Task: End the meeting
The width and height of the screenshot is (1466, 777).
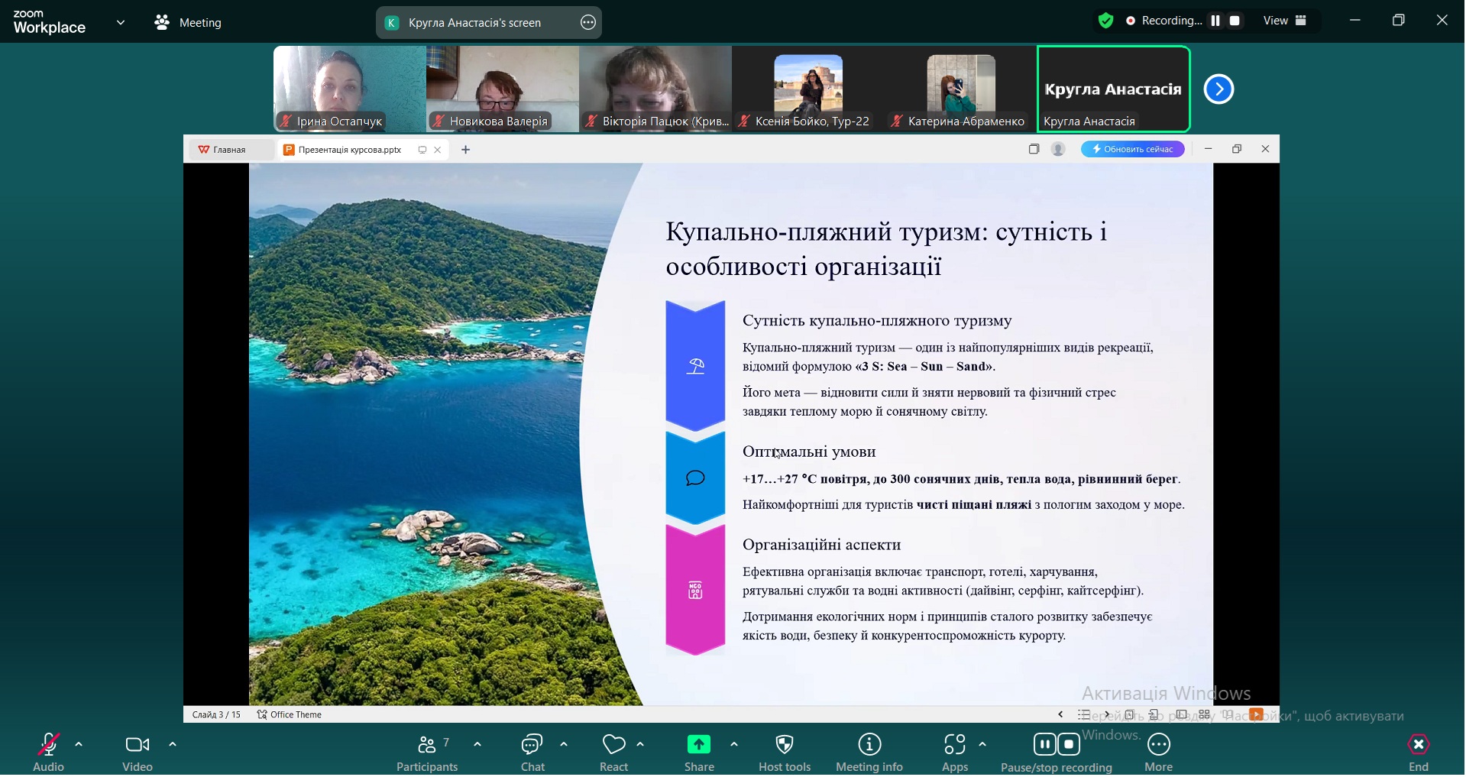Action: point(1419,753)
